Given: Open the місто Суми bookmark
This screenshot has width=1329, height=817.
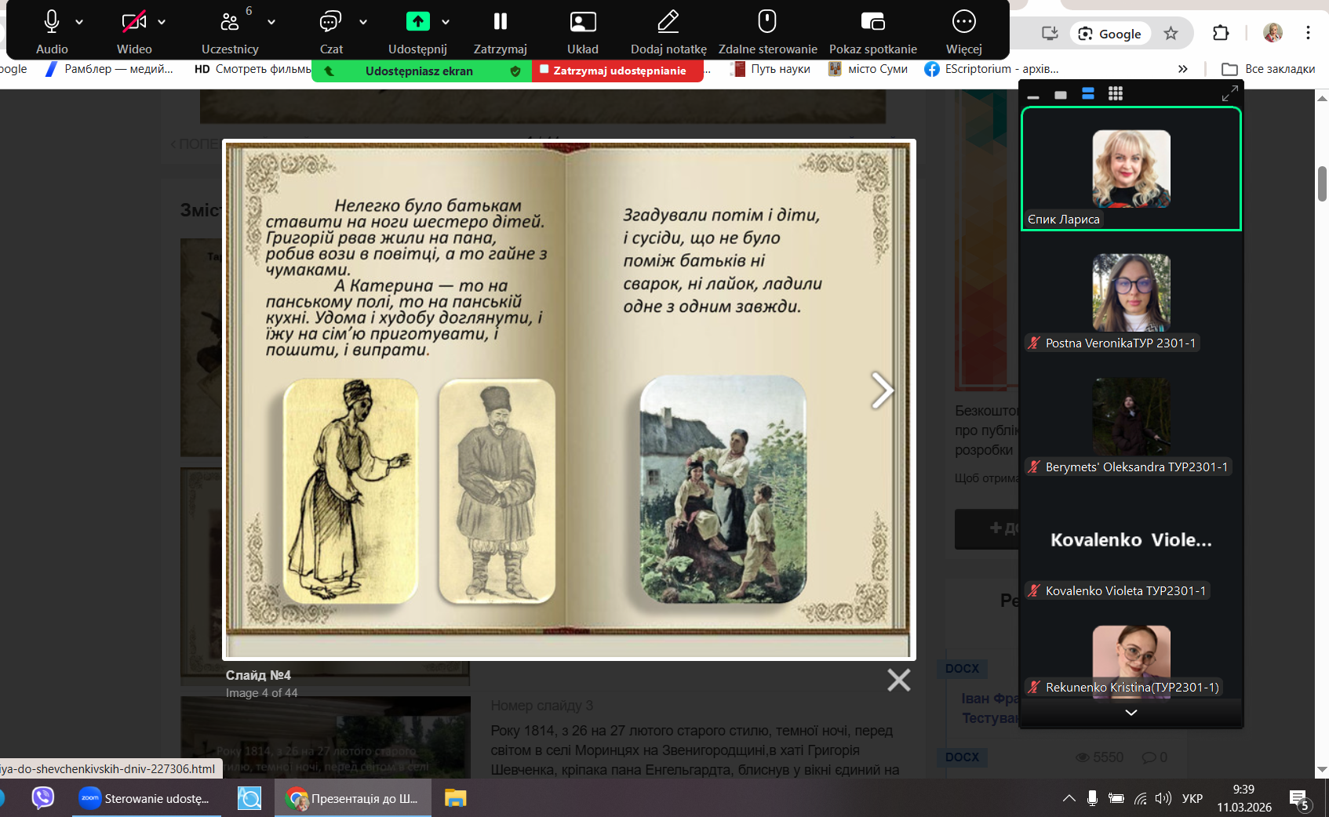Looking at the screenshot, I should click(868, 69).
